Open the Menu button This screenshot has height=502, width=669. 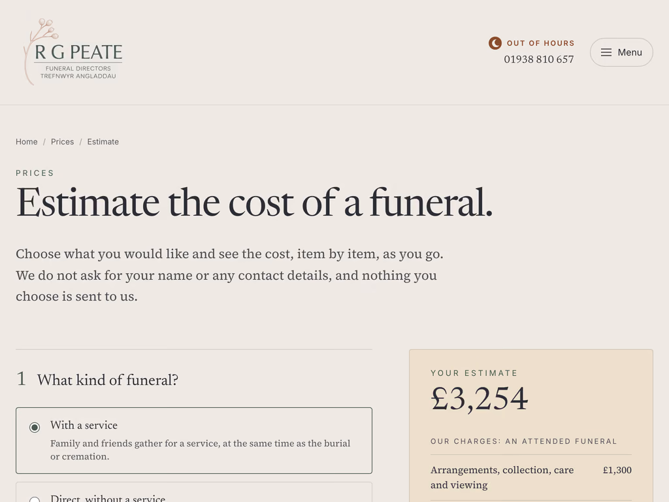coord(621,52)
